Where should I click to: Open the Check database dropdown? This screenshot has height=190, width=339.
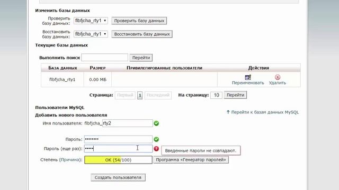pos(91,21)
